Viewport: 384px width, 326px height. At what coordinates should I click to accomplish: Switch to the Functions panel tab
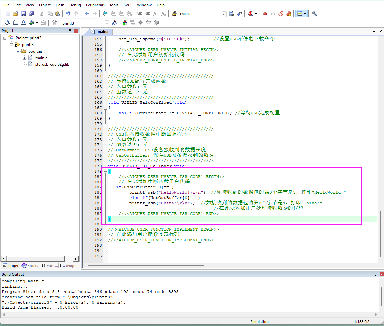[50, 266]
